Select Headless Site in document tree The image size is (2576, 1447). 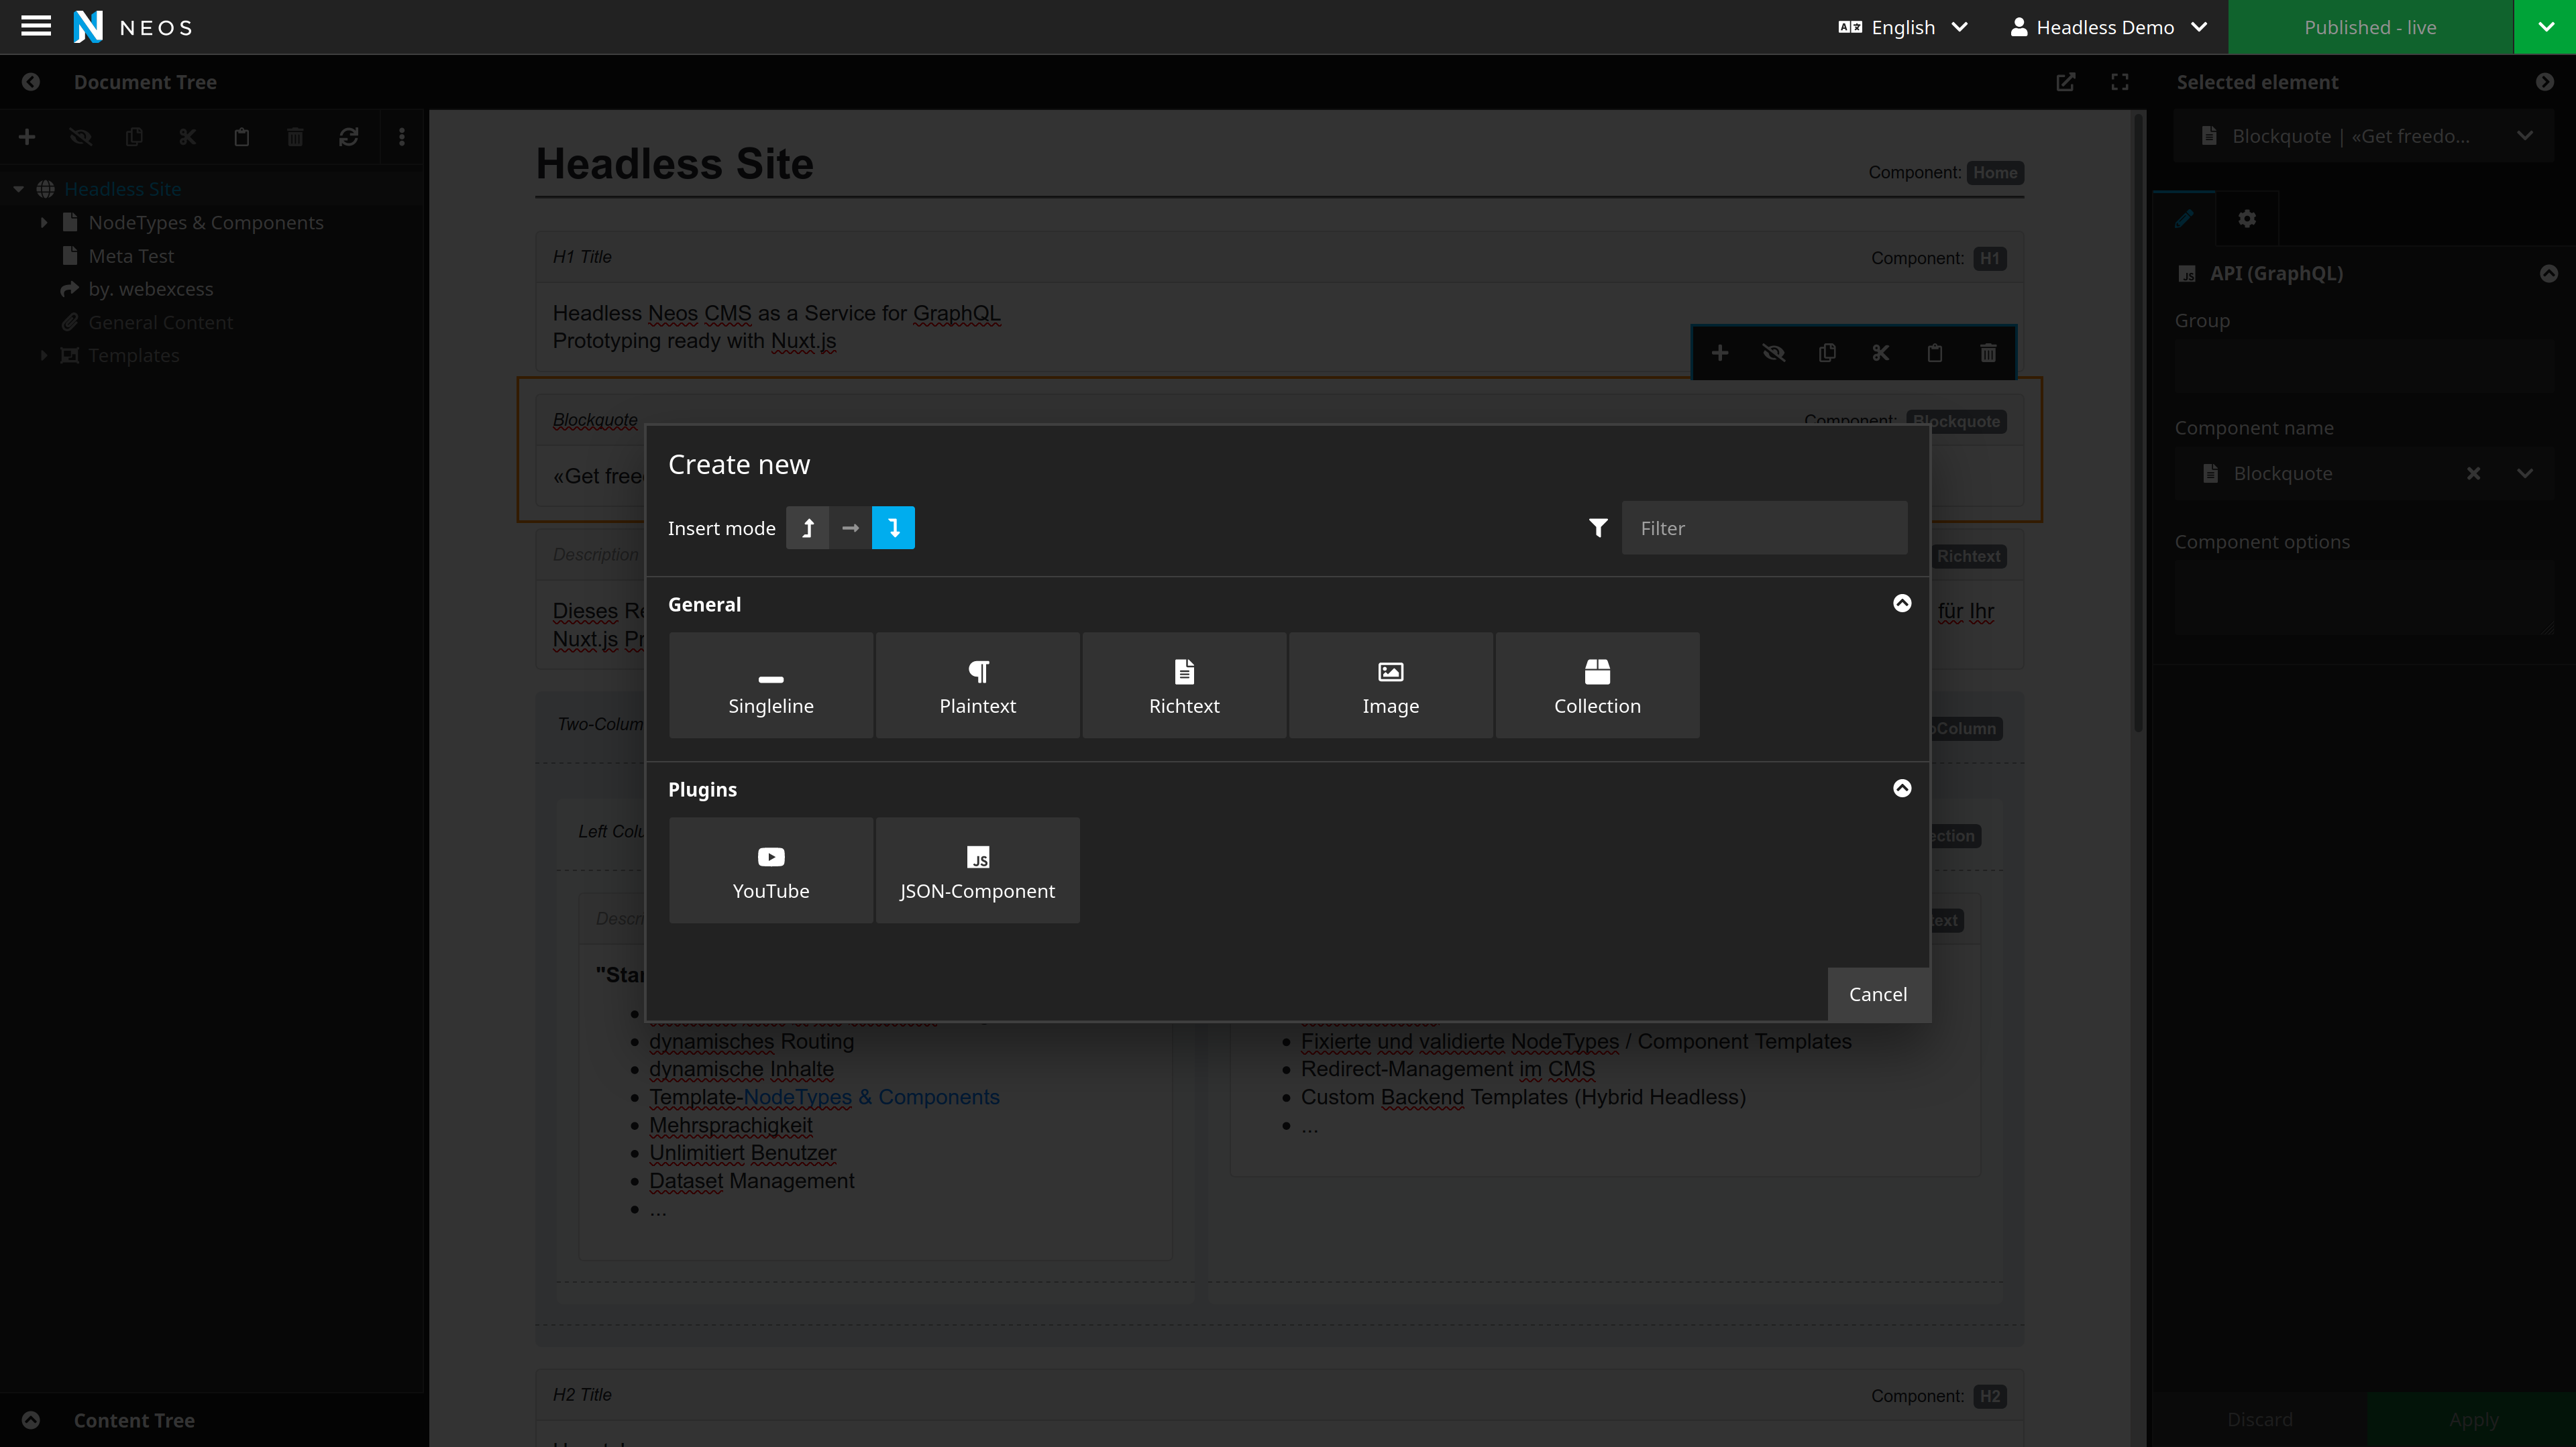[122, 189]
